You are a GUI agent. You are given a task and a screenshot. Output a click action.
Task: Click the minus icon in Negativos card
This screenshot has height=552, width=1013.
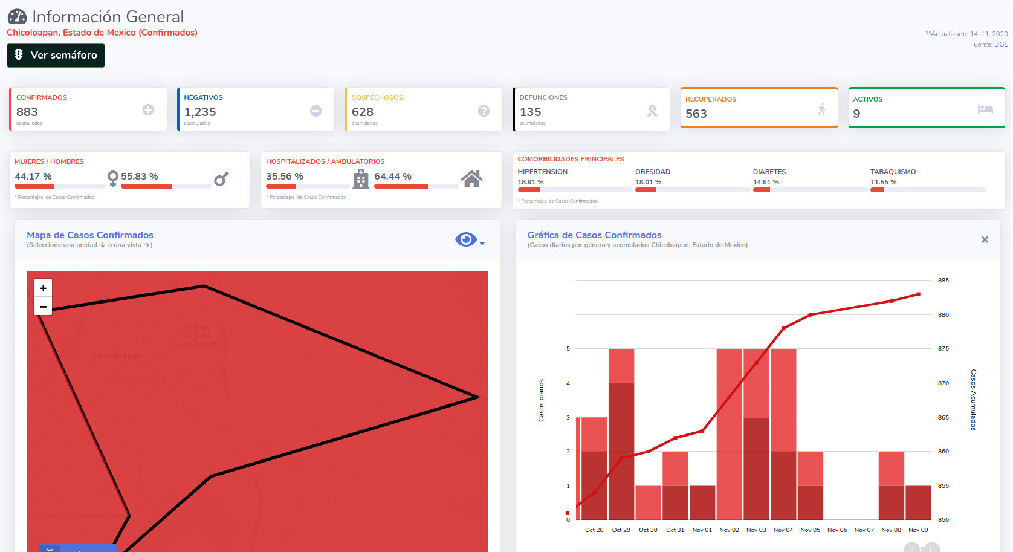point(316,111)
